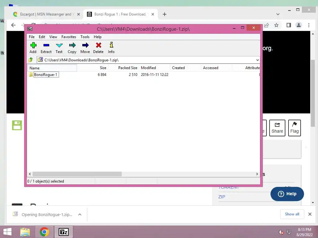Delete item with red X icon
318x238 pixels.
98,48
